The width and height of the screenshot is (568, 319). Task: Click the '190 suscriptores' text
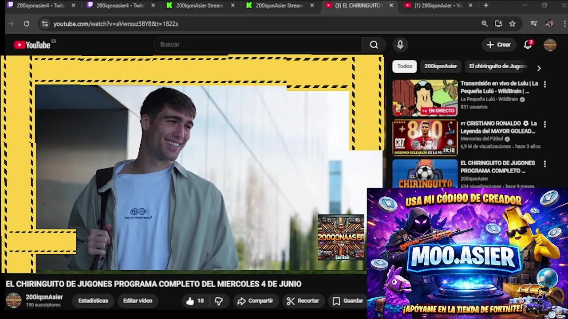pyautogui.click(x=43, y=305)
